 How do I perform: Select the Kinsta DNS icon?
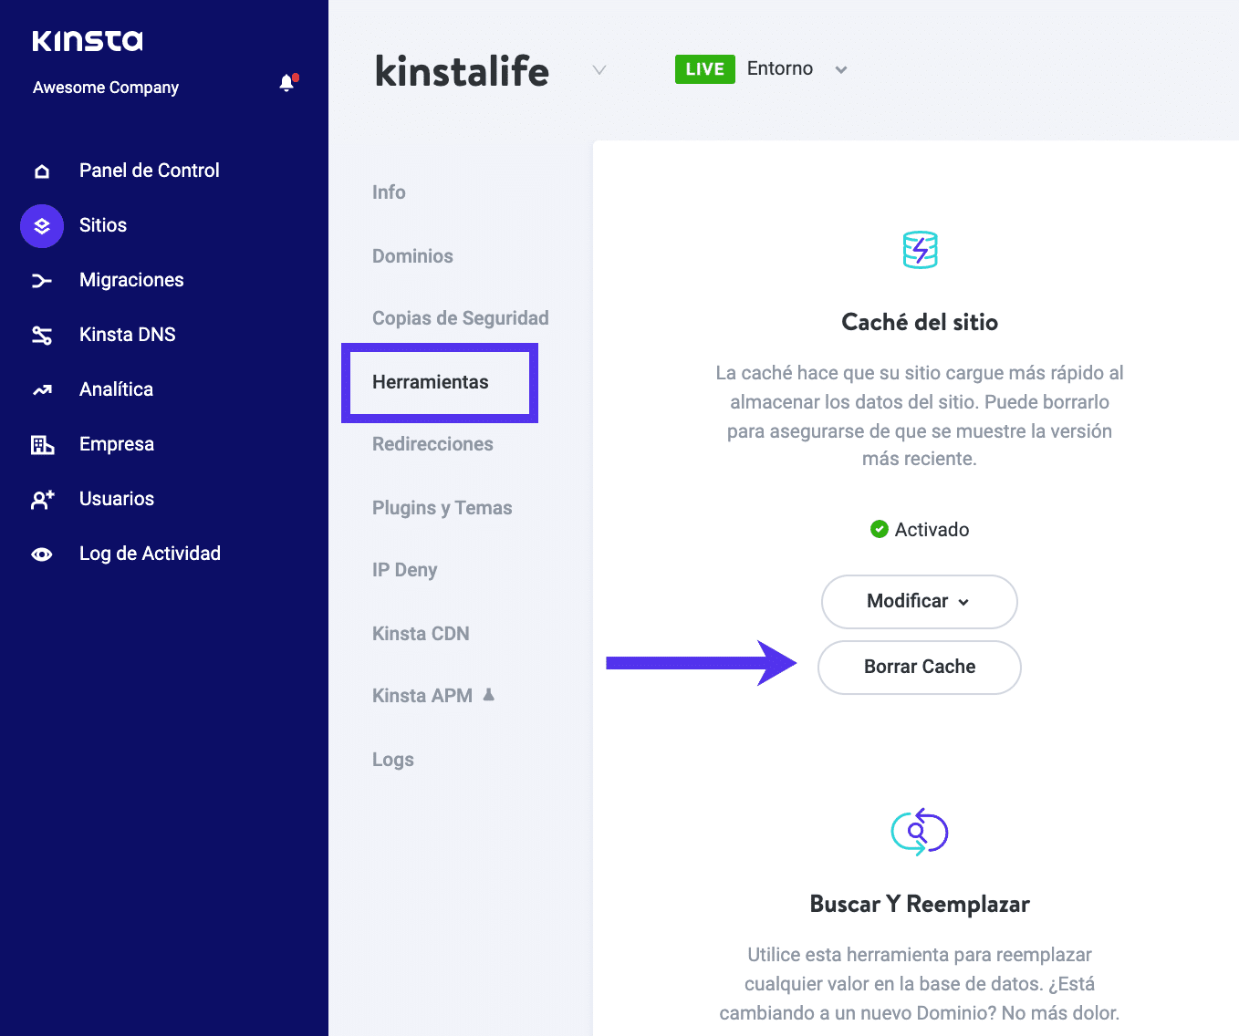tap(41, 335)
